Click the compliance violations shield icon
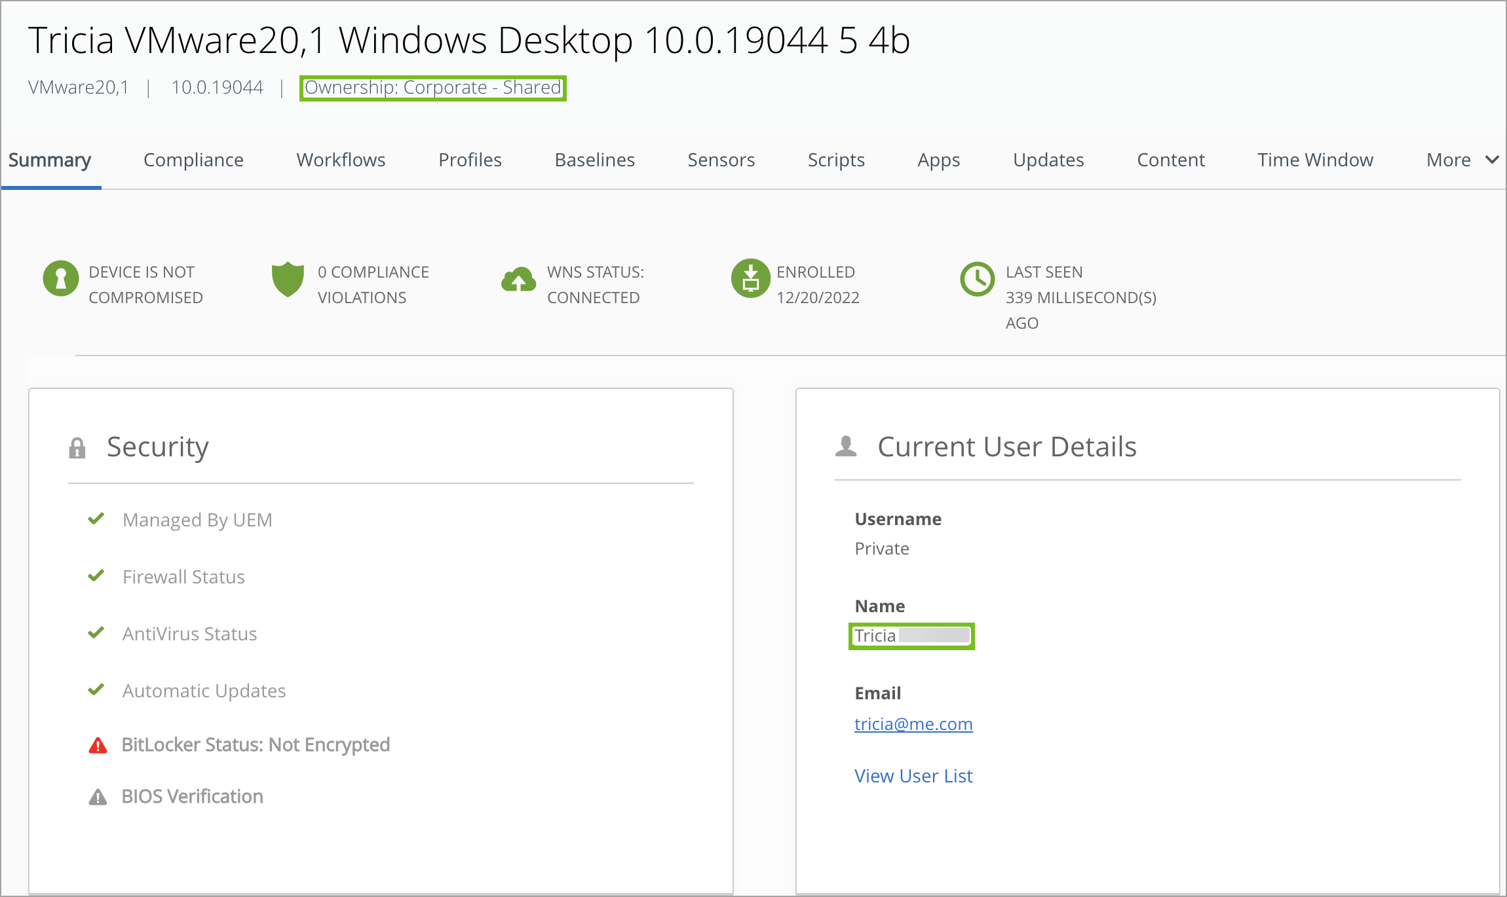This screenshot has height=897, width=1507. pyautogui.click(x=288, y=280)
